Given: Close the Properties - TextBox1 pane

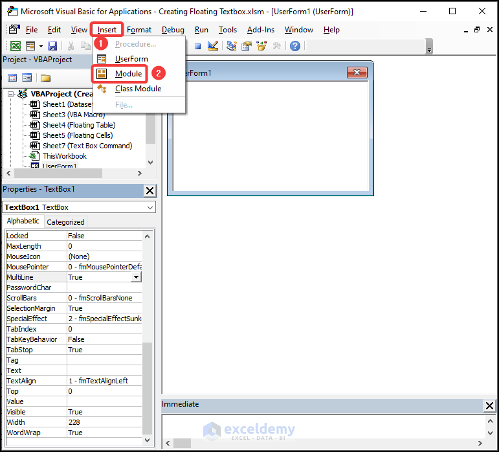Looking at the screenshot, I should click(x=150, y=190).
